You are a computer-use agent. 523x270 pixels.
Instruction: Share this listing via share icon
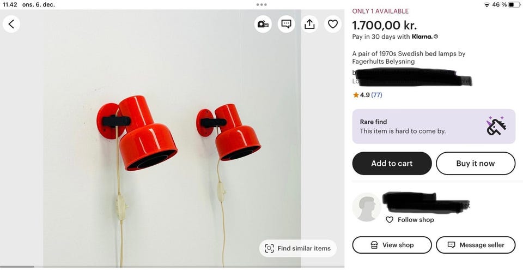coord(309,24)
